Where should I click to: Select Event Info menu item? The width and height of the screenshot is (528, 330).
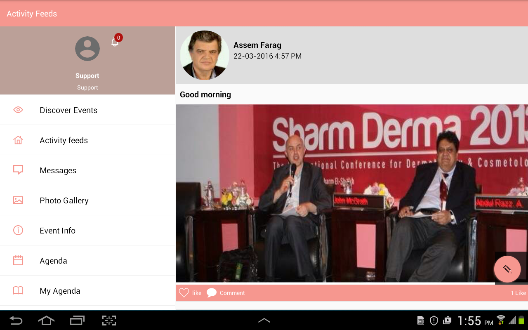coord(87,231)
